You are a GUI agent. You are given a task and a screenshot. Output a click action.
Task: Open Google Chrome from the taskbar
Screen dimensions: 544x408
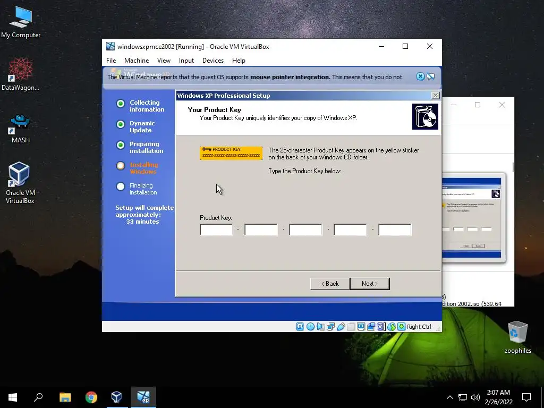click(x=91, y=397)
